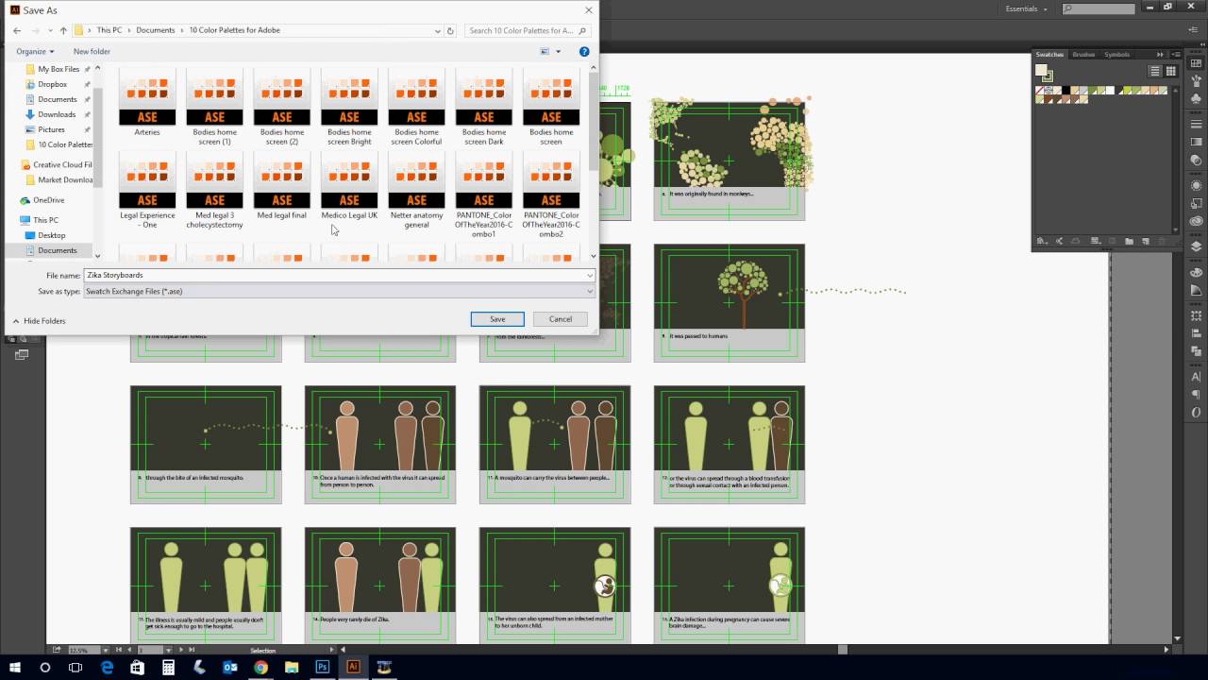Open the Essentials workspace dropdown
The image size is (1208, 680).
pos(1027,8)
